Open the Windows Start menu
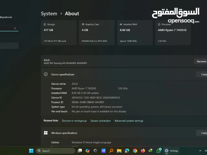The image size is (207, 155). click(x=31, y=151)
